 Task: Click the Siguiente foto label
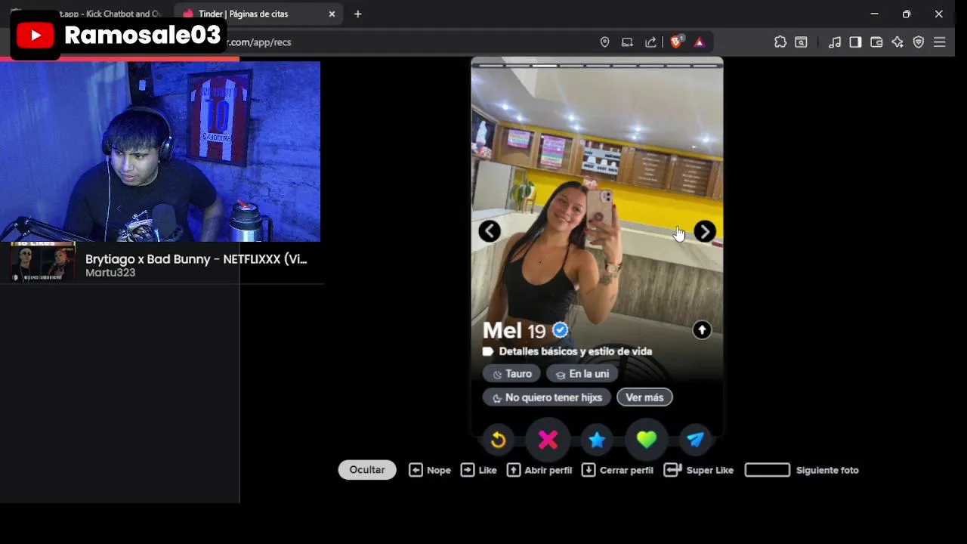click(x=827, y=470)
